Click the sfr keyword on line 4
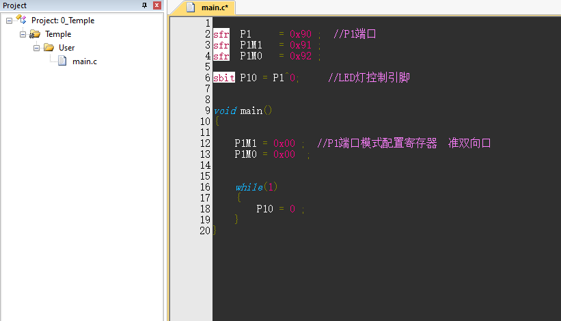Image resolution: width=561 pixels, height=321 pixels. tap(221, 56)
